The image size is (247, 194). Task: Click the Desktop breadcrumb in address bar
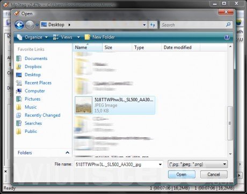coord(56,25)
